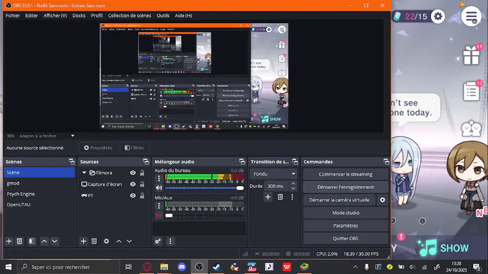The height and width of the screenshot is (274, 488).
Task: Undock the Transition de scène panel
Action: (x=295, y=161)
